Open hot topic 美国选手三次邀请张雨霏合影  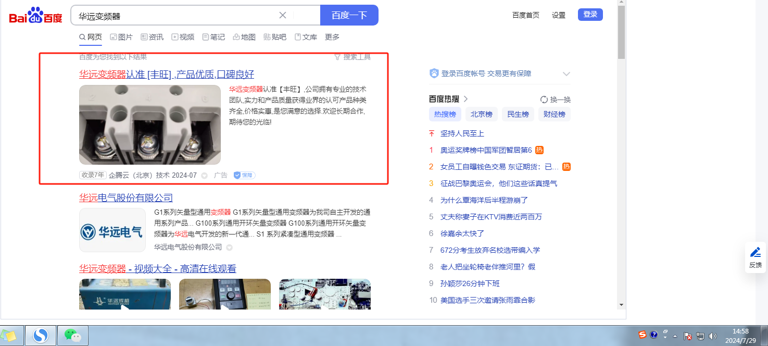[x=488, y=300]
